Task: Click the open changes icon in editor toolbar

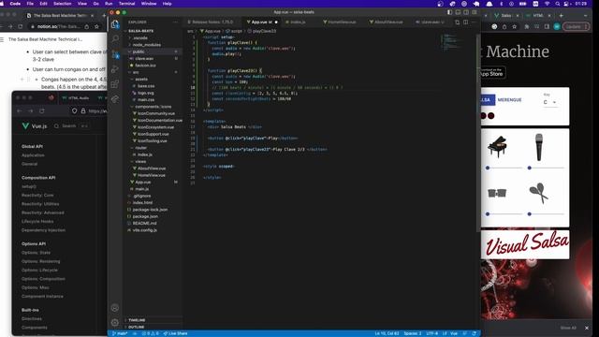Action: tap(458, 22)
